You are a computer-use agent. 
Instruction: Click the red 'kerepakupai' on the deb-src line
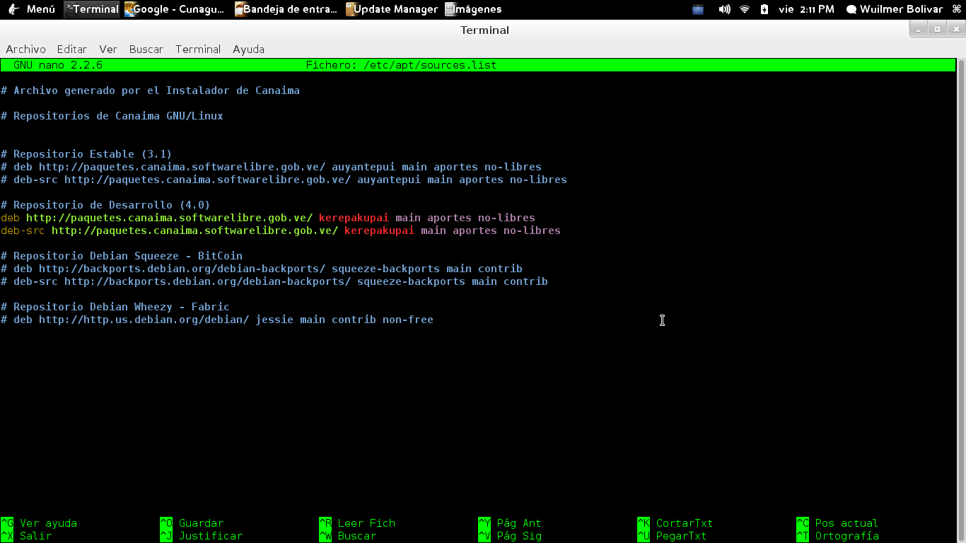coord(379,230)
